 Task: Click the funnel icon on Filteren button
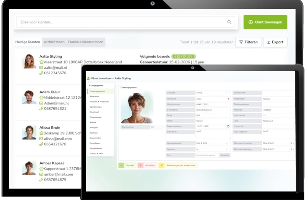241,42
